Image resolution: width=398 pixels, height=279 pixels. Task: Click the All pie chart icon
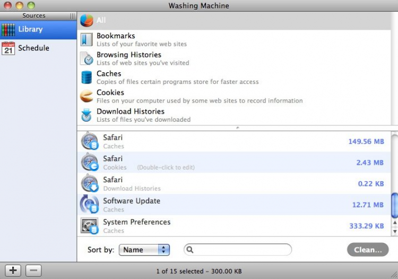(x=86, y=20)
